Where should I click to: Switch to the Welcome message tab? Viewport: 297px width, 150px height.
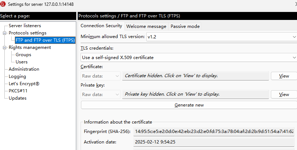pyautogui.click(x=146, y=26)
